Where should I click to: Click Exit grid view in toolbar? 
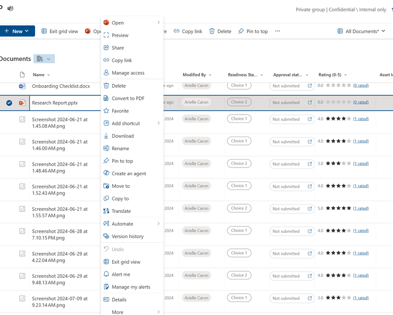coord(60,31)
